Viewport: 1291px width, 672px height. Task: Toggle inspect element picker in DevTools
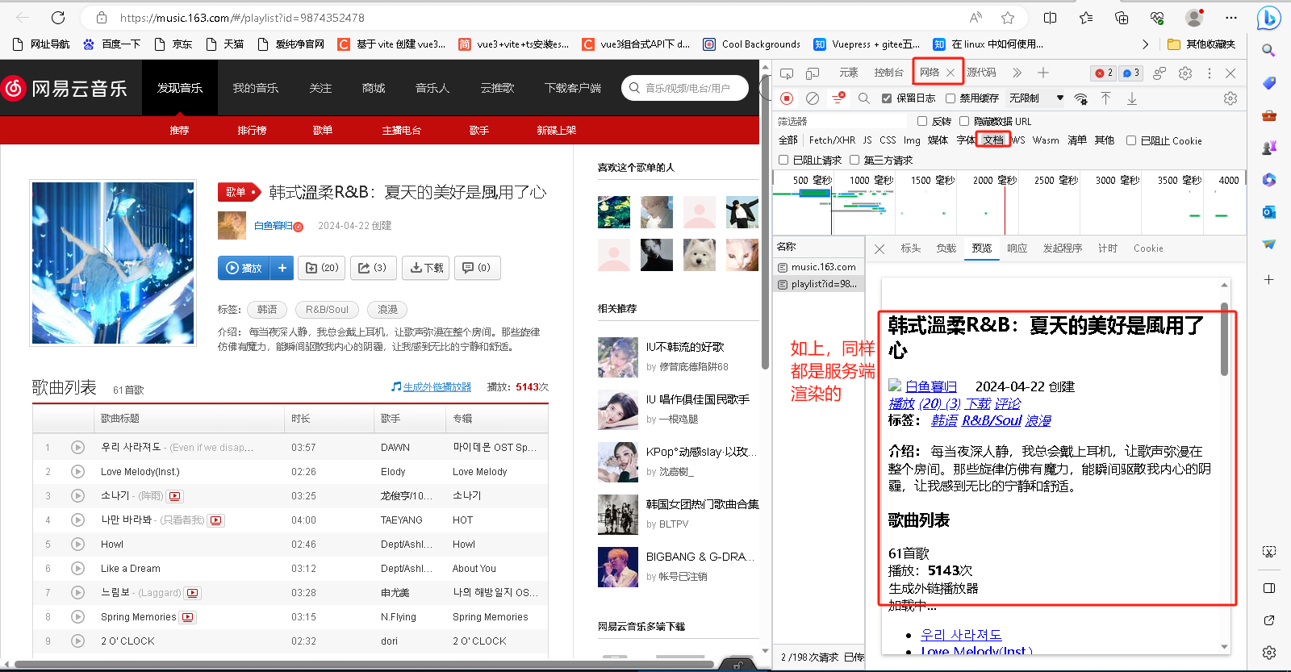pyautogui.click(x=787, y=73)
